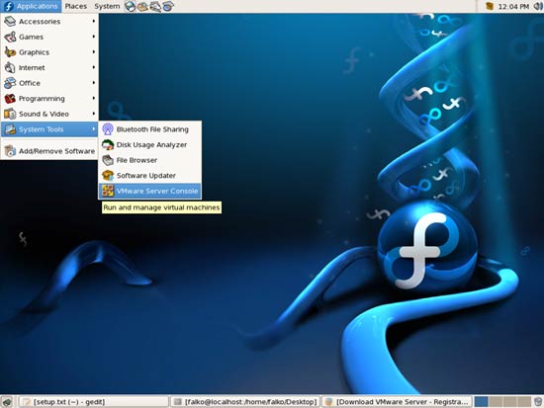The height and width of the screenshot is (408, 544).
Task: Switch to fourth workspace in switcher
Action: (x=524, y=402)
